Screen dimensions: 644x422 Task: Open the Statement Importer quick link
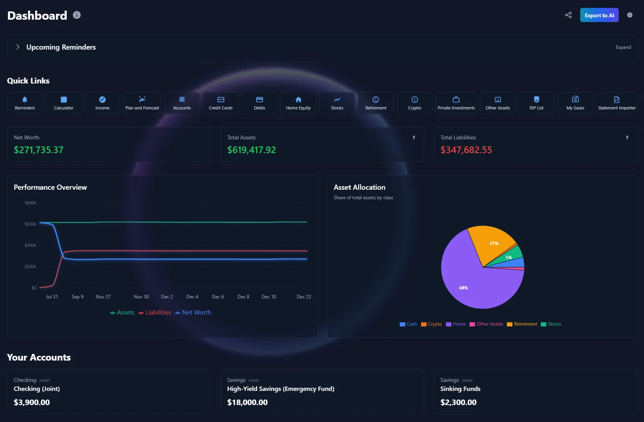click(x=616, y=103)
